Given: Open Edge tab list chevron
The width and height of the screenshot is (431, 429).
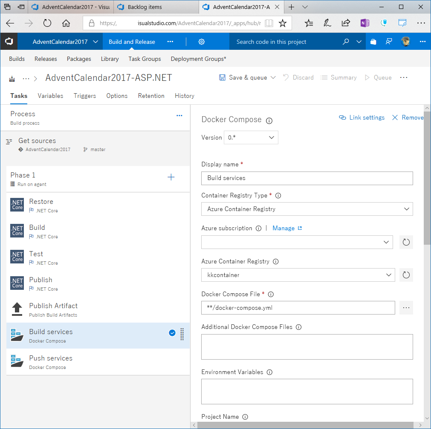Looking at the screenshot, I should 305,7.
